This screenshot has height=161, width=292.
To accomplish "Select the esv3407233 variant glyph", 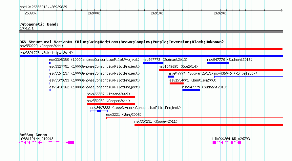I will (99, 111).
